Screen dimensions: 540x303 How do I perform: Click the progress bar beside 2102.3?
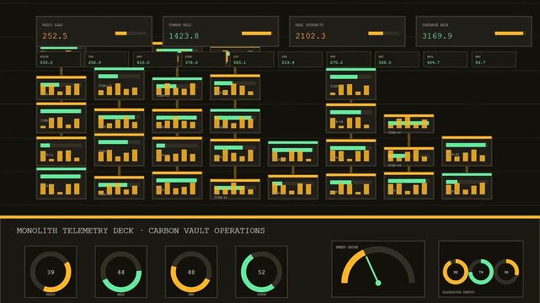384,34
